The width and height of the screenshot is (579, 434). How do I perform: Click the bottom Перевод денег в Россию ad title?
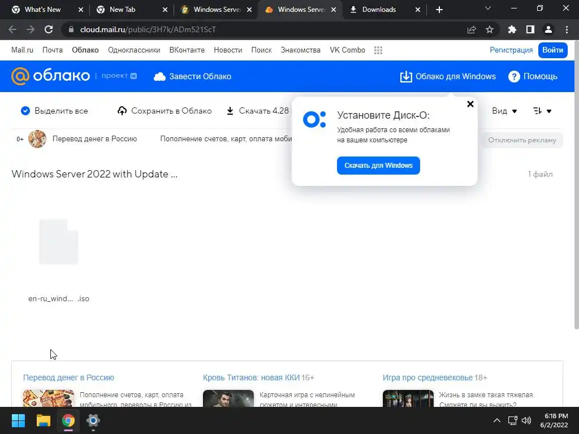[68, 377]
